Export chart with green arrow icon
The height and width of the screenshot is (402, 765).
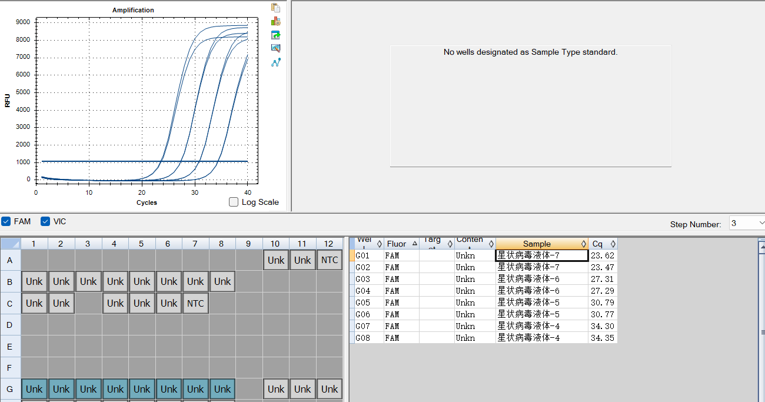(x=275, y=35)
